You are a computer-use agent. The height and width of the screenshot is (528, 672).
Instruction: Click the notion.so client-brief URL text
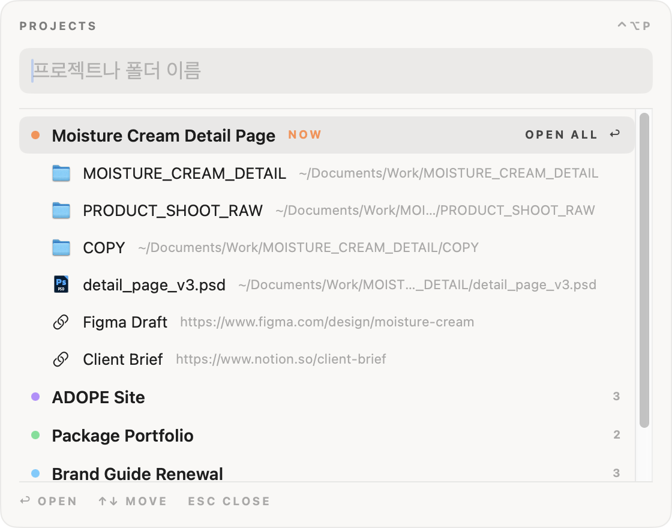[x=281, y=359]
